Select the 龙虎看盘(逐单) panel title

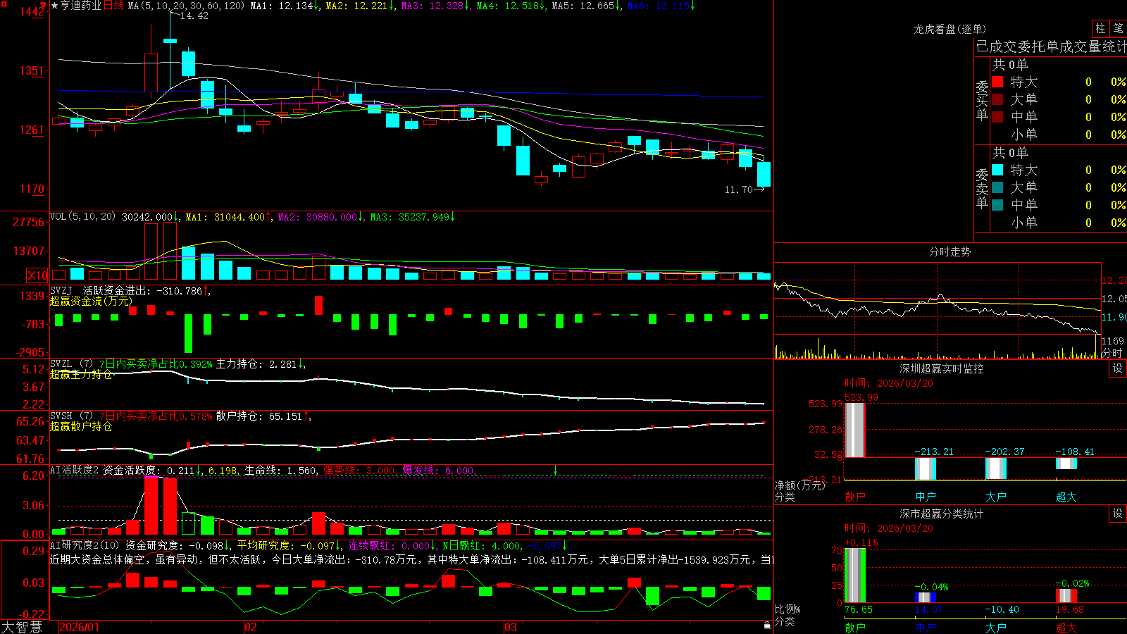point(949,29)
